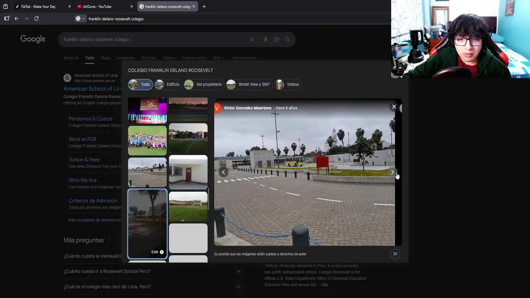
Task: Open the Herramientas dropdown
Action: pos(246,58)
